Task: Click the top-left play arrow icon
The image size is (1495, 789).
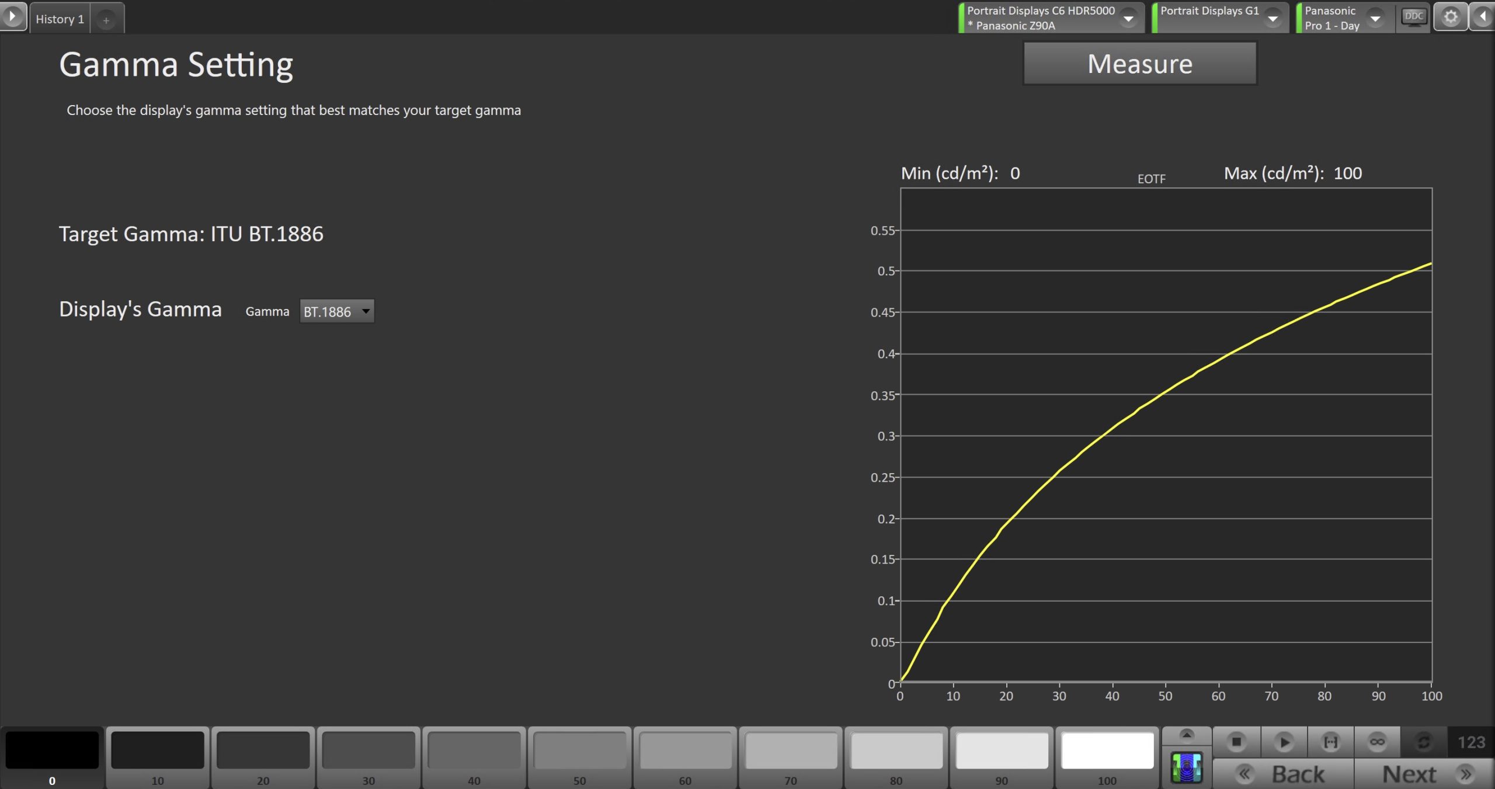Action: click(x=12, y=16)
